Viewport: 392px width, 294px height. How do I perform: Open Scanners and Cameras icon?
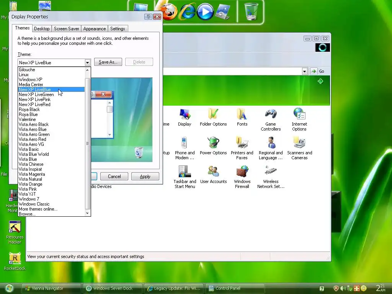click(299, 149)
